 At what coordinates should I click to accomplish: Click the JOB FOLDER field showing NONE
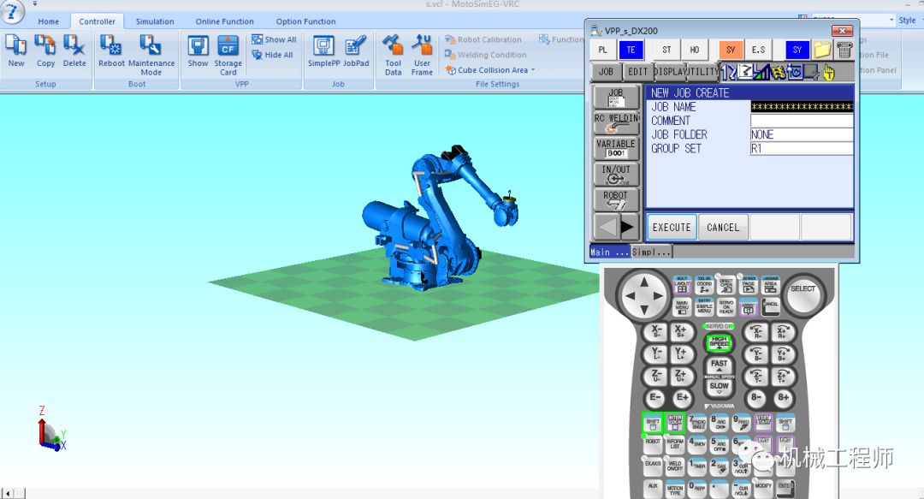click(x=802, y=134)
